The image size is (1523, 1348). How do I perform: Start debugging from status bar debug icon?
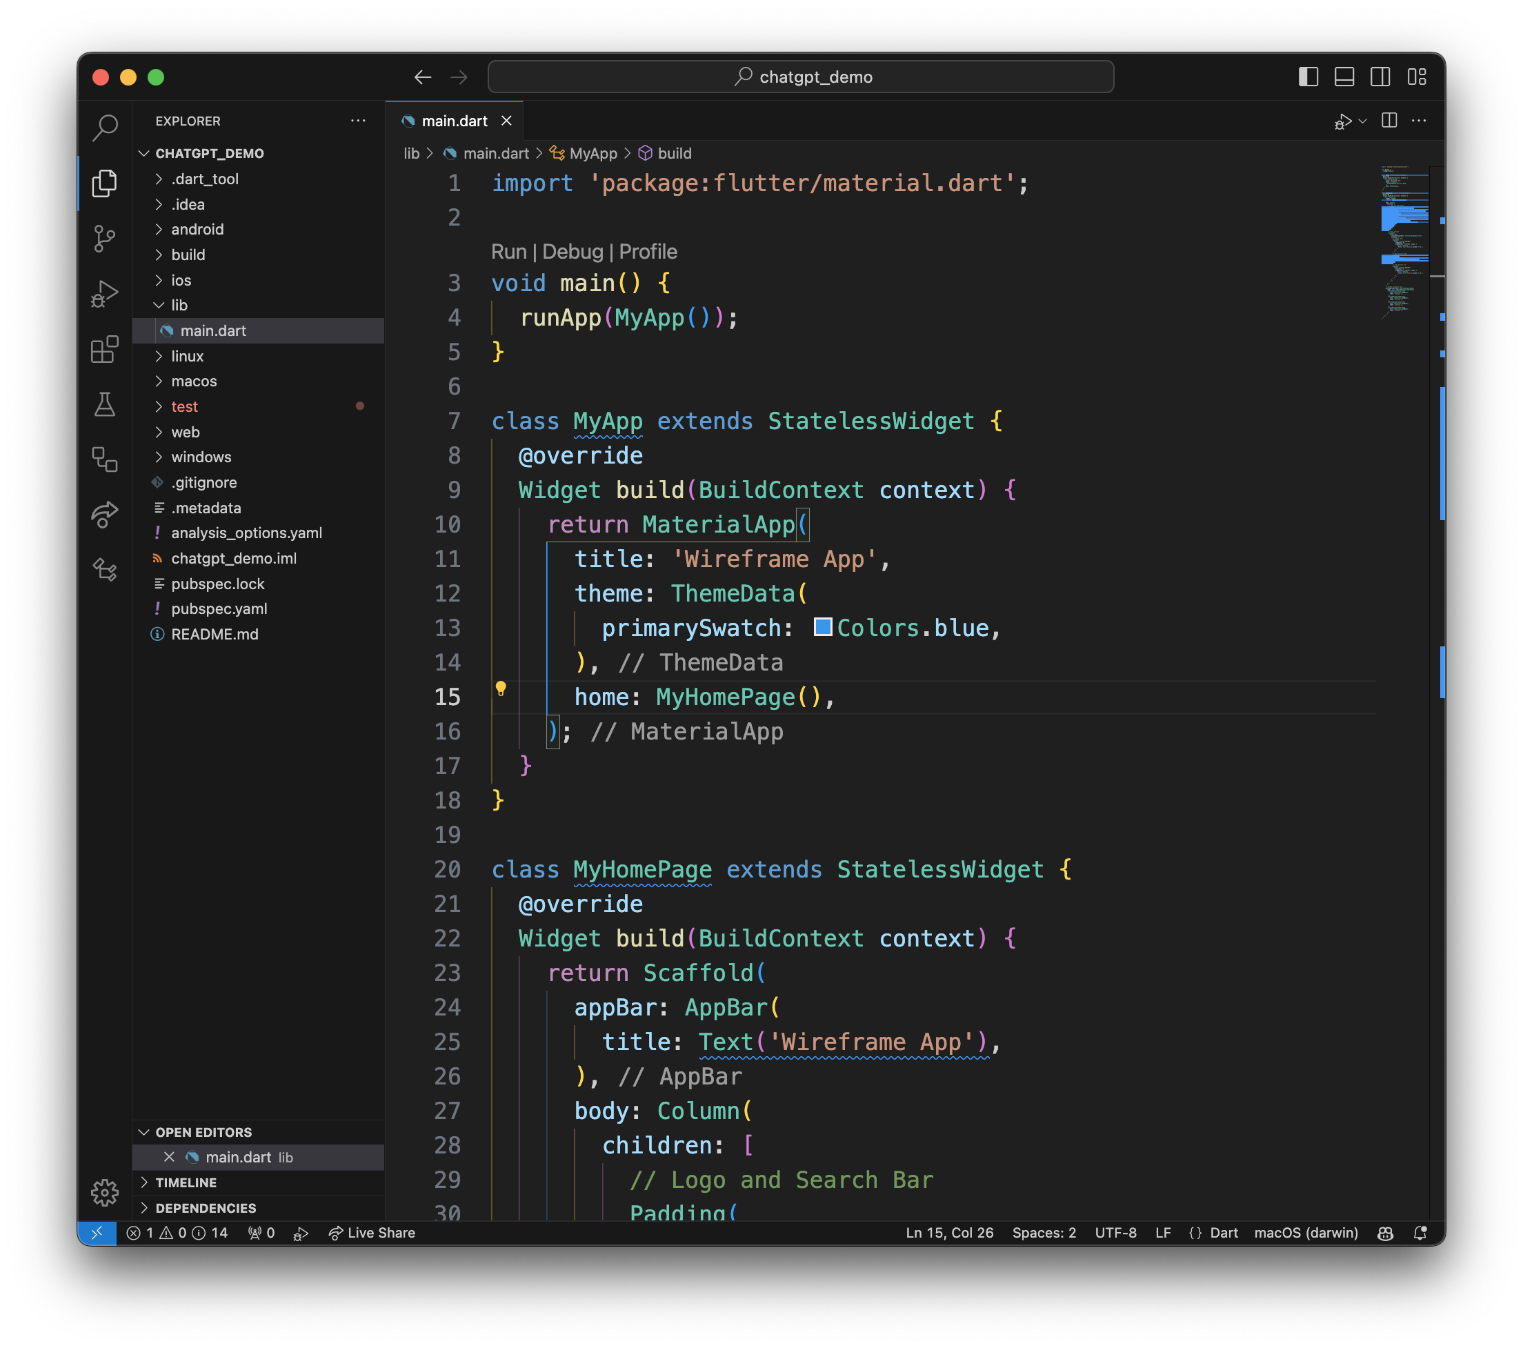pyautogui.click(x=301, y=1233)
